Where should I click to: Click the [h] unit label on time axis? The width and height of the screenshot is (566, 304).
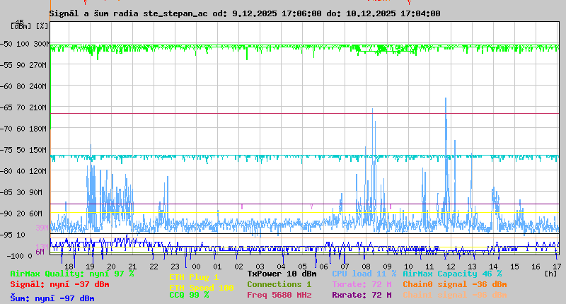550,272
